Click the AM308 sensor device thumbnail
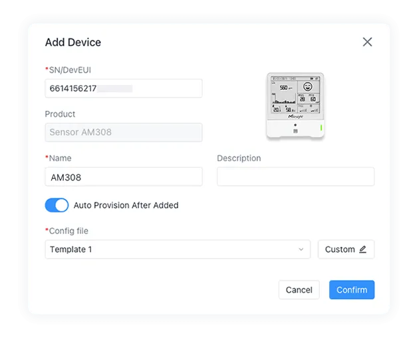Screen dimensions: 415x337 coord(295,105)
